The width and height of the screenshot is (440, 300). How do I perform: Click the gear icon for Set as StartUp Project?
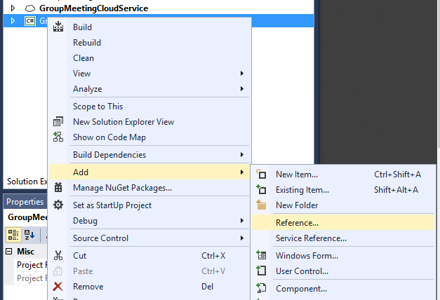[58, 205]
